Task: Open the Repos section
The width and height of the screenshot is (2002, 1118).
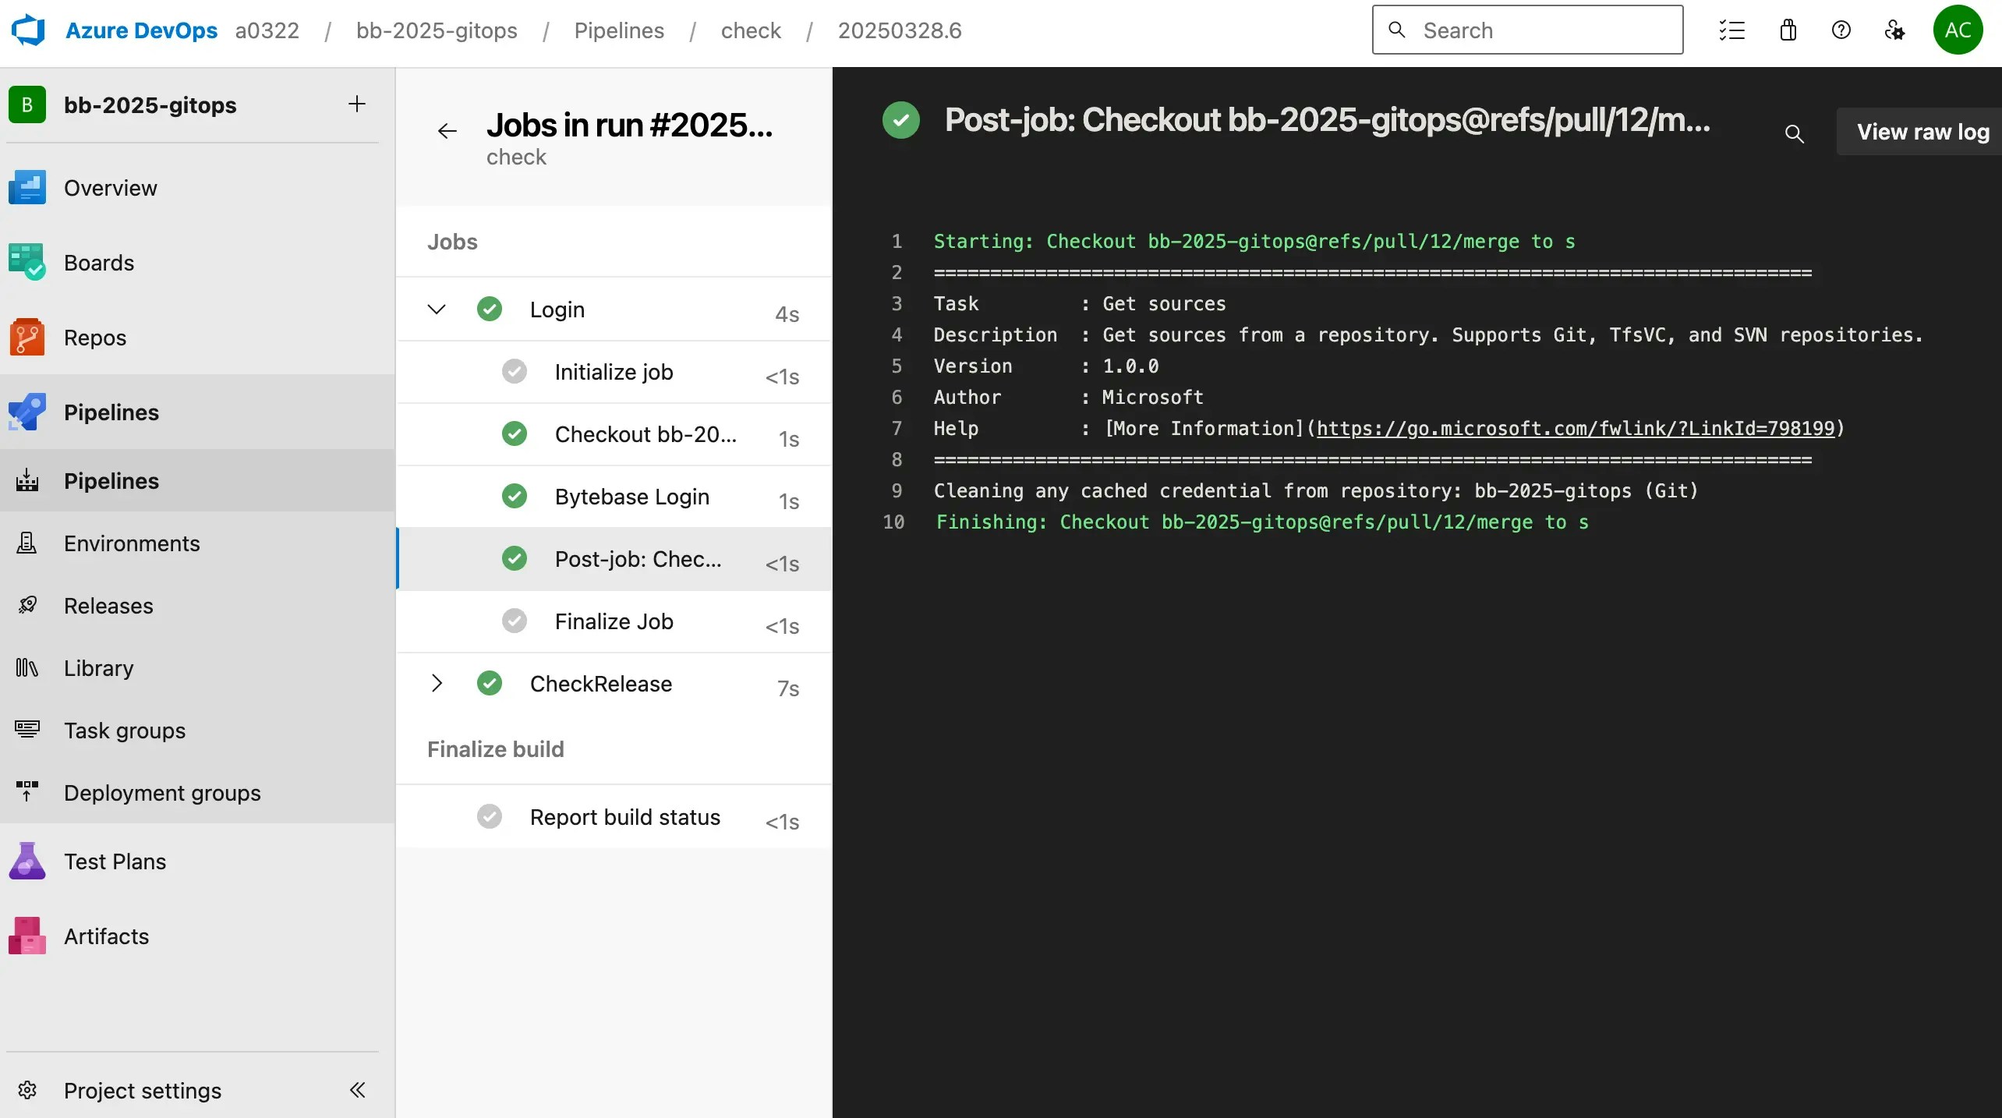Action: point(94,337)
